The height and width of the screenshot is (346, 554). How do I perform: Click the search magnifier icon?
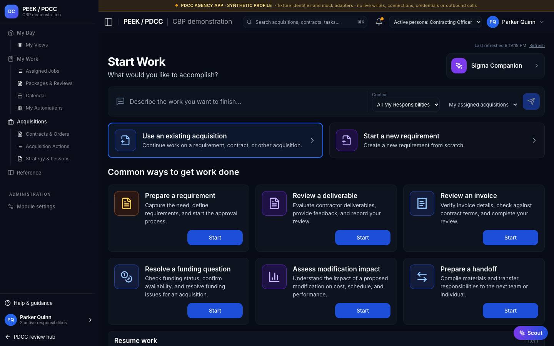[249, 22]
